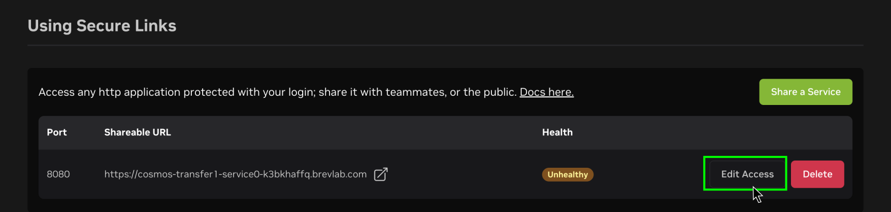Click the word 'public' in the description
Image resolution: width=891 pixels, height=212 pixels.
pyautogui.click(x=499, y=92)
